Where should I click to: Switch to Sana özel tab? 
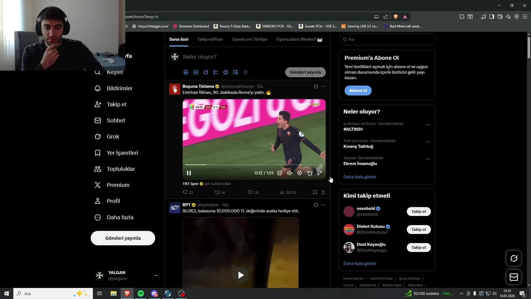(179, 39)
